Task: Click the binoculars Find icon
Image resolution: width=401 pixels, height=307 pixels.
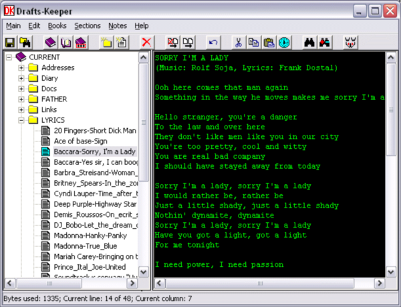Action: tap(309, 42)
